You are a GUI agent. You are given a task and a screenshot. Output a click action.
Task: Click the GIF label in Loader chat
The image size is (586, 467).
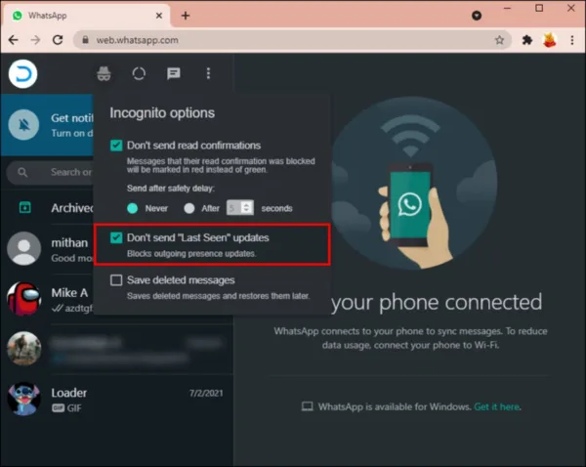(74, 408)
